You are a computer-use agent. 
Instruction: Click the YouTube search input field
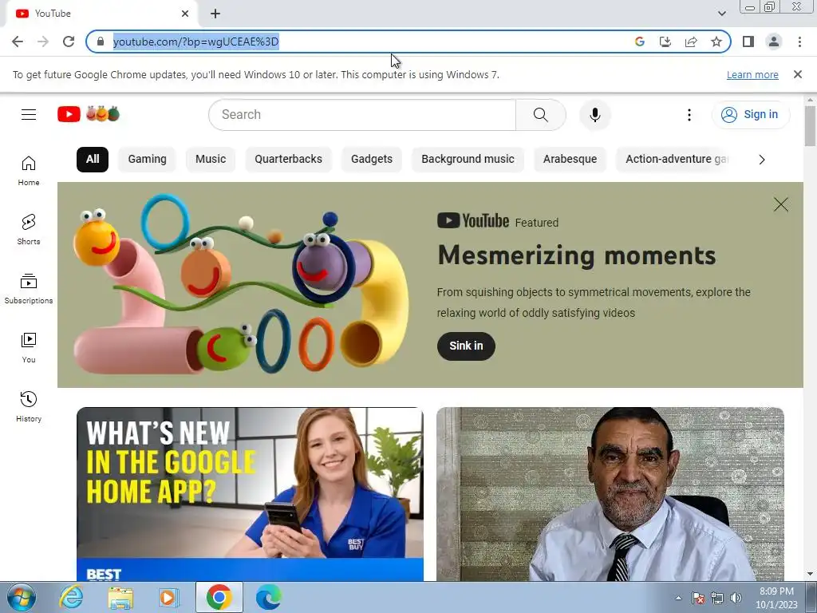pyautogui.click(x=362, y=115)
